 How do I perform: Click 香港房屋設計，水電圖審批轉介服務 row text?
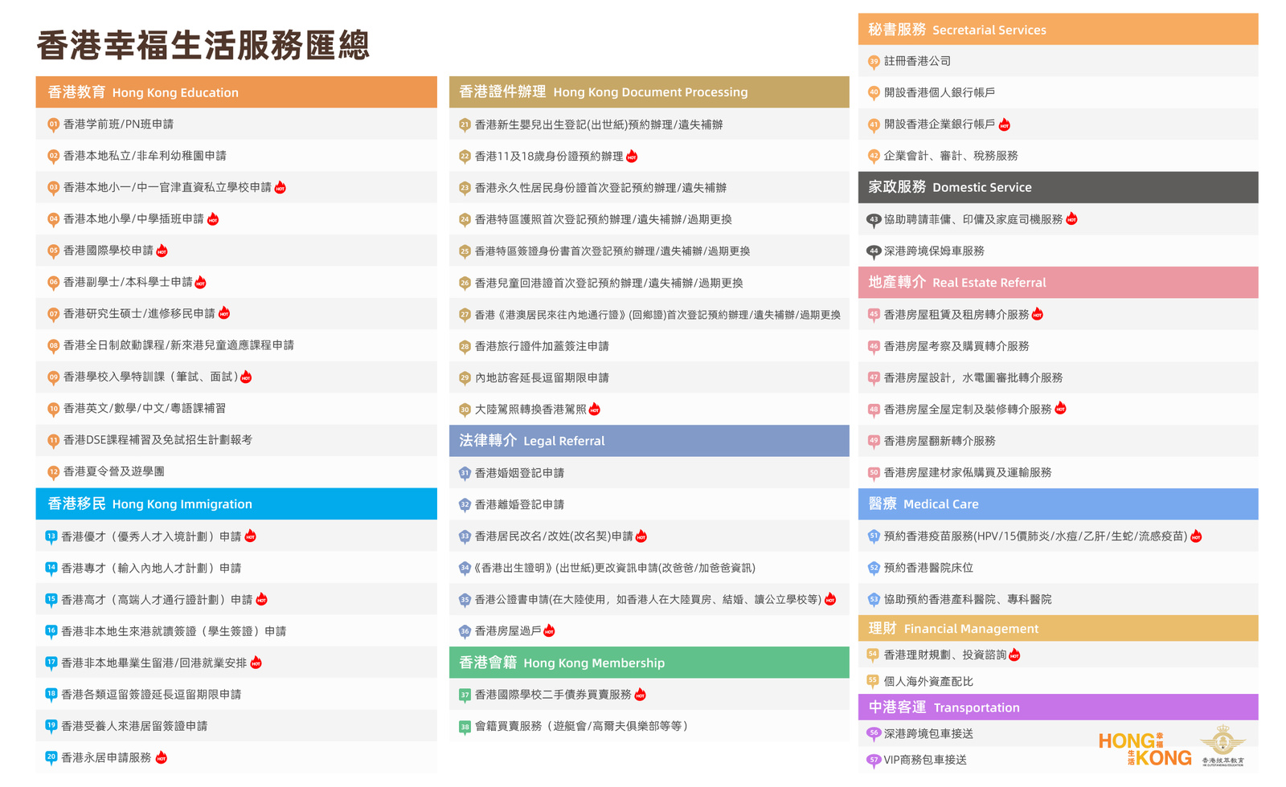973,377
